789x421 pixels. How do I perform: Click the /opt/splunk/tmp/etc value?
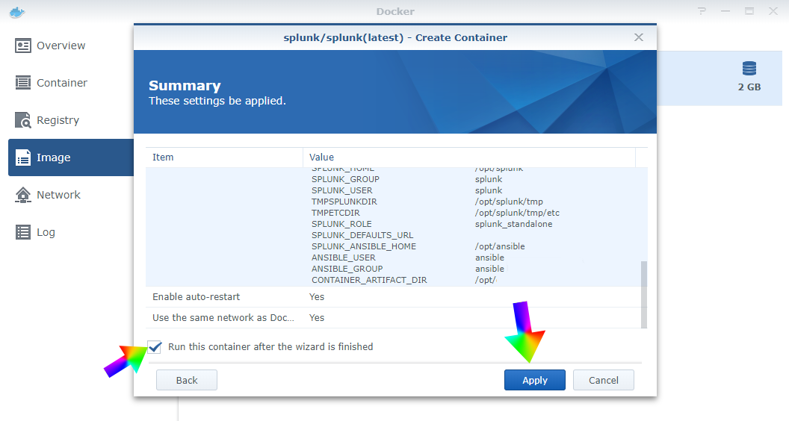(517, 213)
